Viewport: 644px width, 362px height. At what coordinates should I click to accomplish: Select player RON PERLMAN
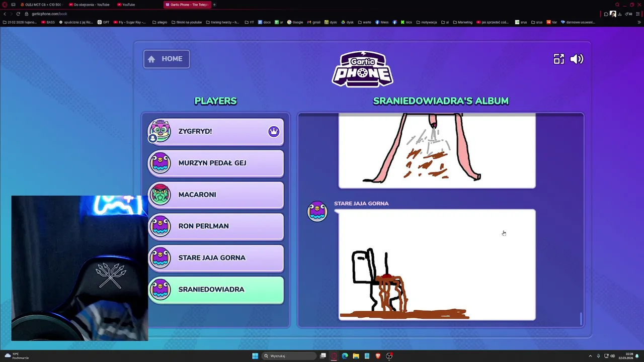[x=216, y=227]
